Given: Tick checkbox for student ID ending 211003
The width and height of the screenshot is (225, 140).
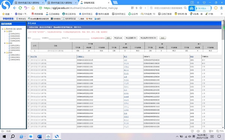Looking at the screenshot, I should point(28,73).
